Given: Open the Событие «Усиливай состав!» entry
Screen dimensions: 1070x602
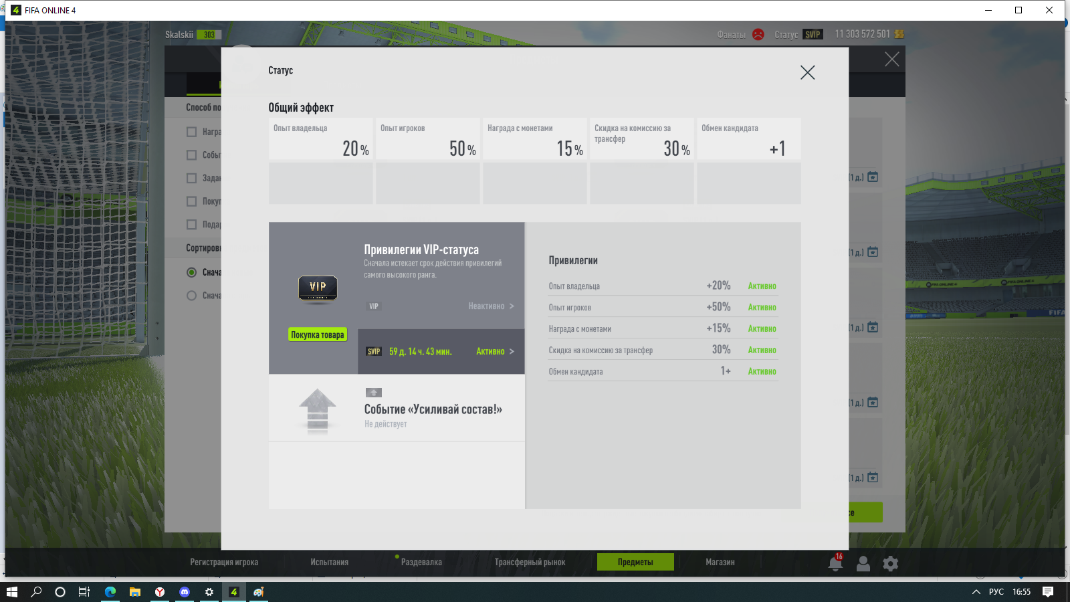Looking at the screenshot, I should pos(433,409).
